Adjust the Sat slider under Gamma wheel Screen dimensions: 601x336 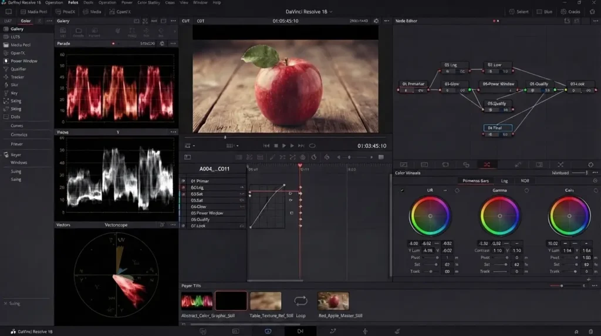point(501,265)
